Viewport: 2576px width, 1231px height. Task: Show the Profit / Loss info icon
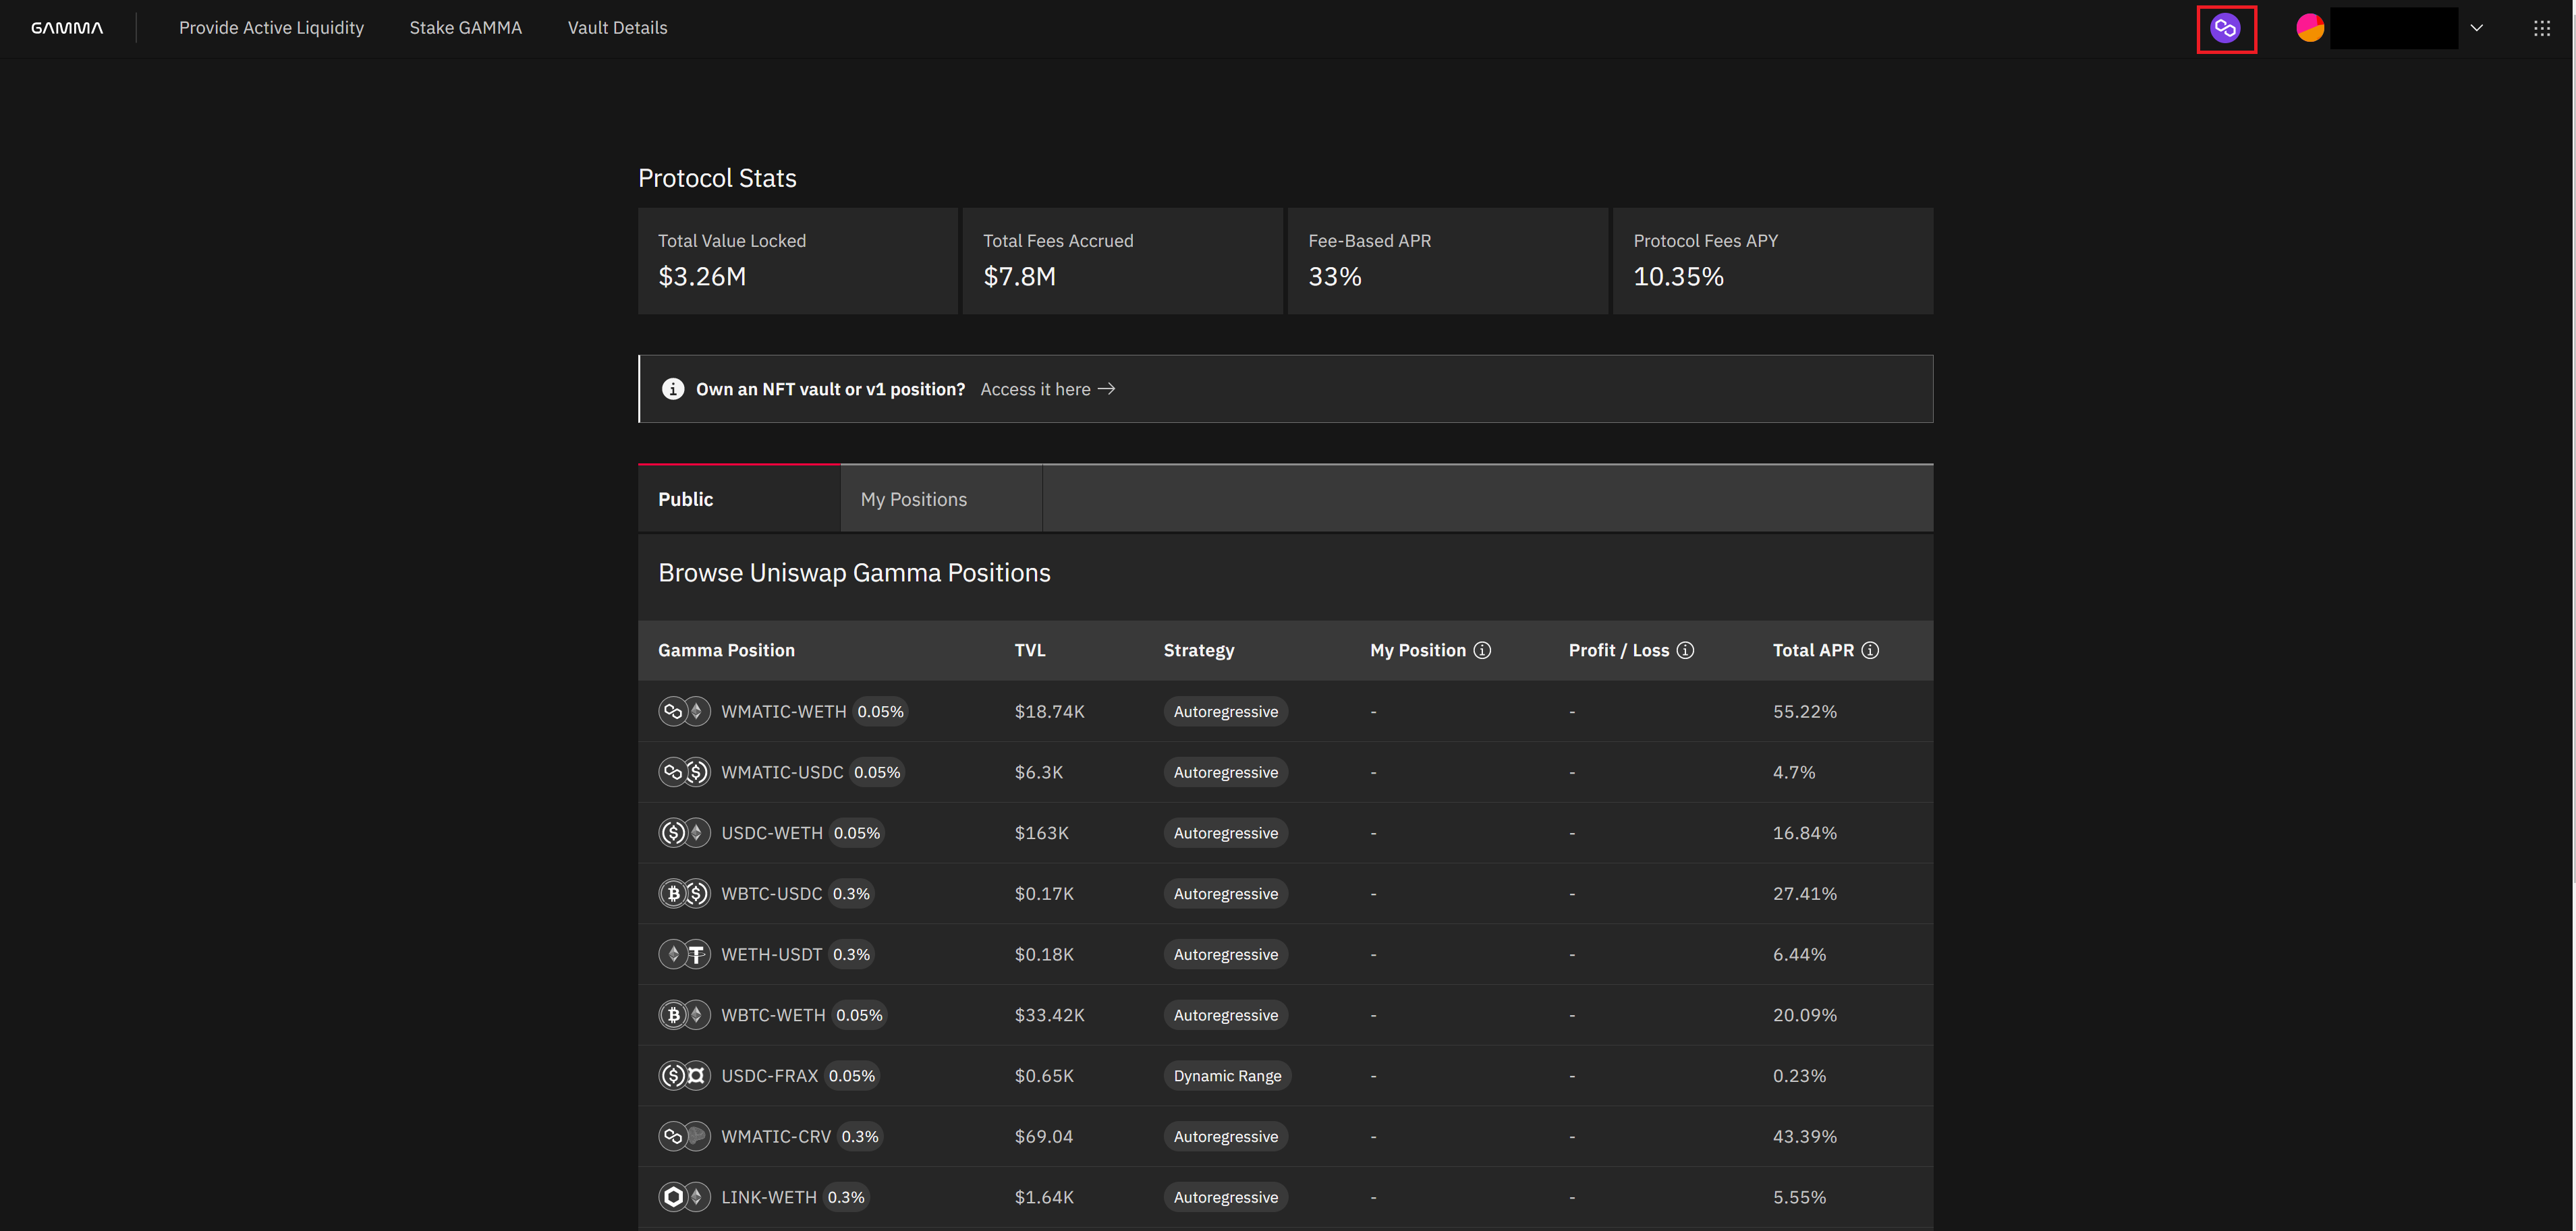point(1685,650)
